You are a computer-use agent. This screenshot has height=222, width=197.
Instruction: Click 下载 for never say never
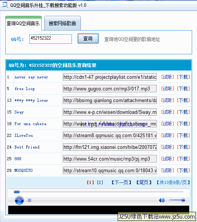tap(183, 77)
